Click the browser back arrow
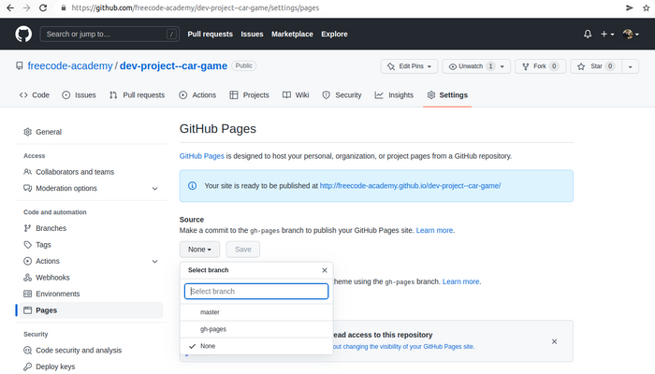 [10, 7]
